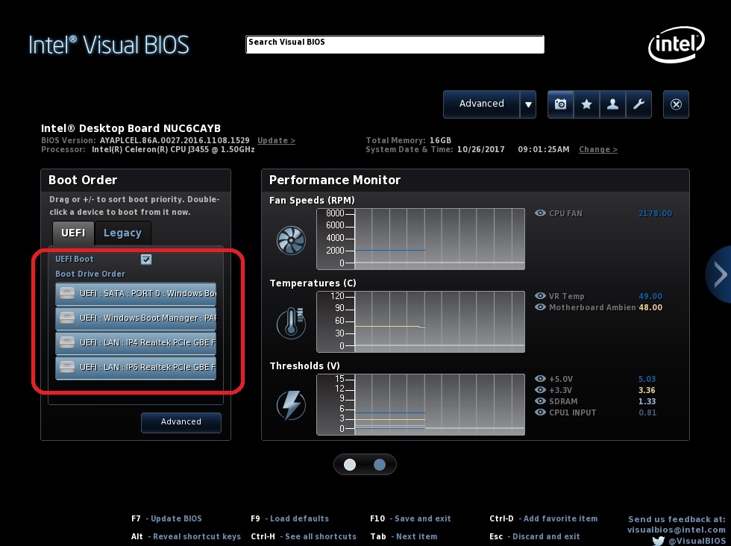The image size is (731, 546).
Task: Click the thermometer icon in Temperatures
Action: tap(291, 323)
